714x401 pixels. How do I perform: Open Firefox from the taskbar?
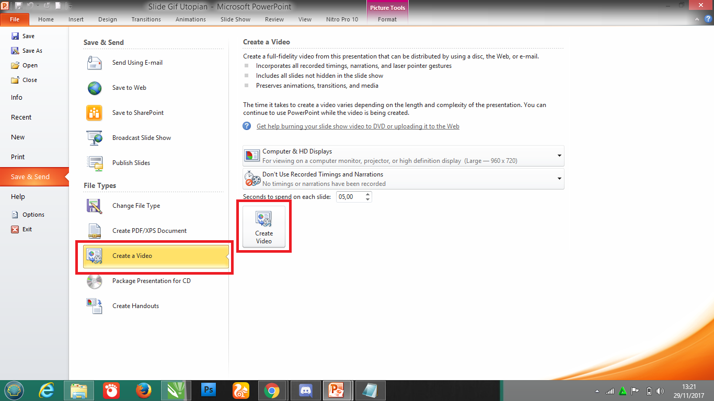click(x=143, y=390)
